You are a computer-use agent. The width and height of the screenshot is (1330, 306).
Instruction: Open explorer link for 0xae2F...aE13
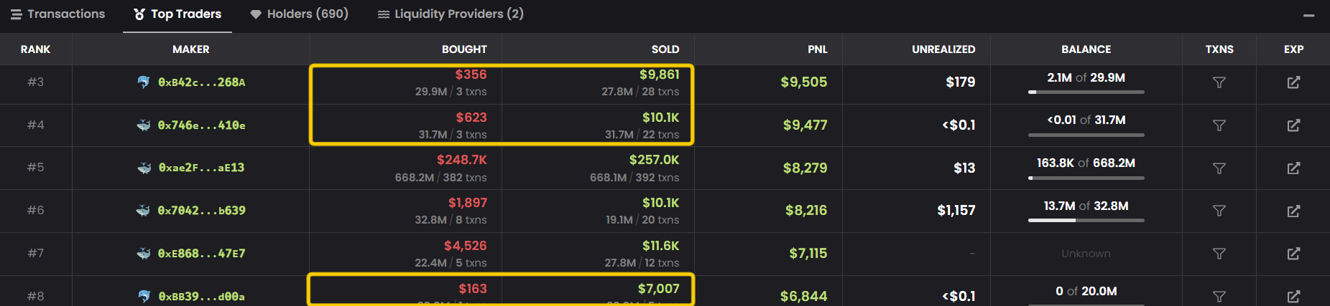point(1293,168)
